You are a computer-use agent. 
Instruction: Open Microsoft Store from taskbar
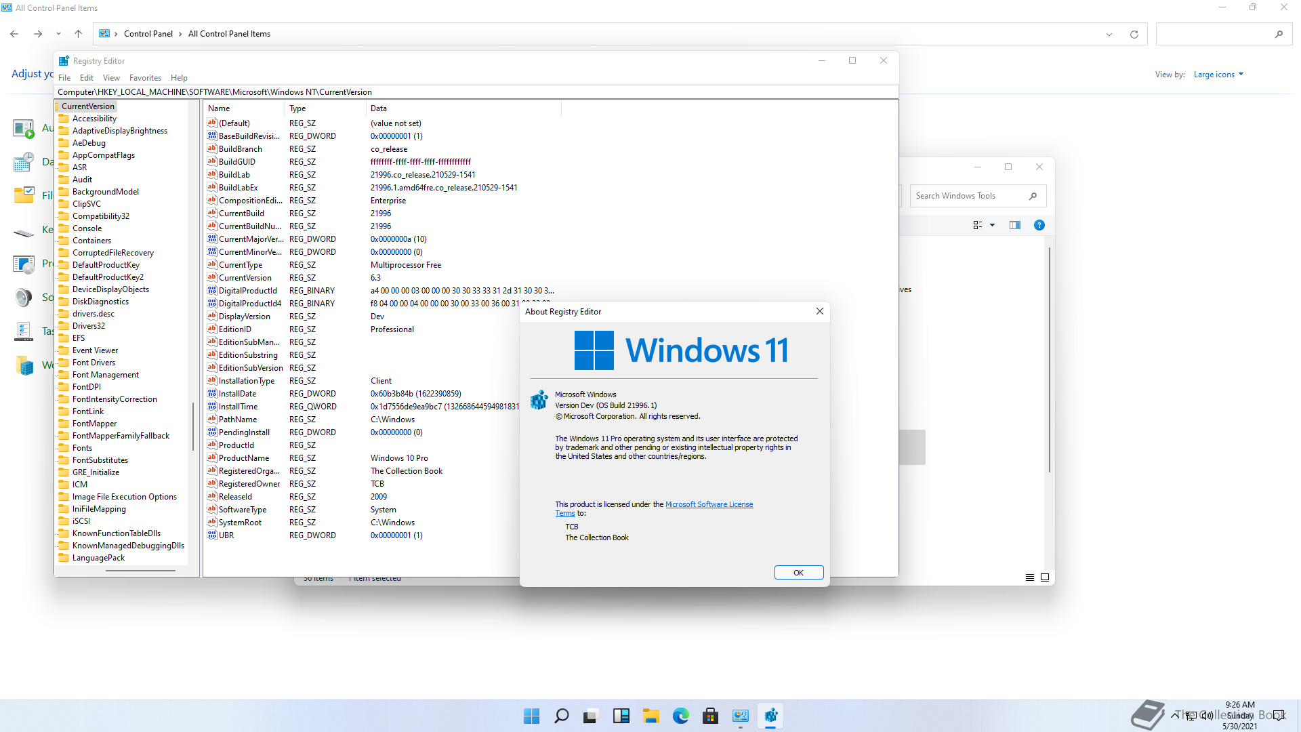pyautogui.click(x=711, y=716)
